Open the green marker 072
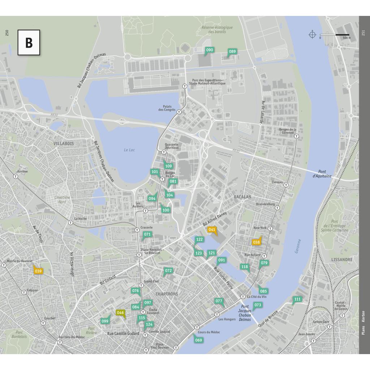The width and height of the screenshot is (370, 370). pyautogui.click(x=168, y=270)
